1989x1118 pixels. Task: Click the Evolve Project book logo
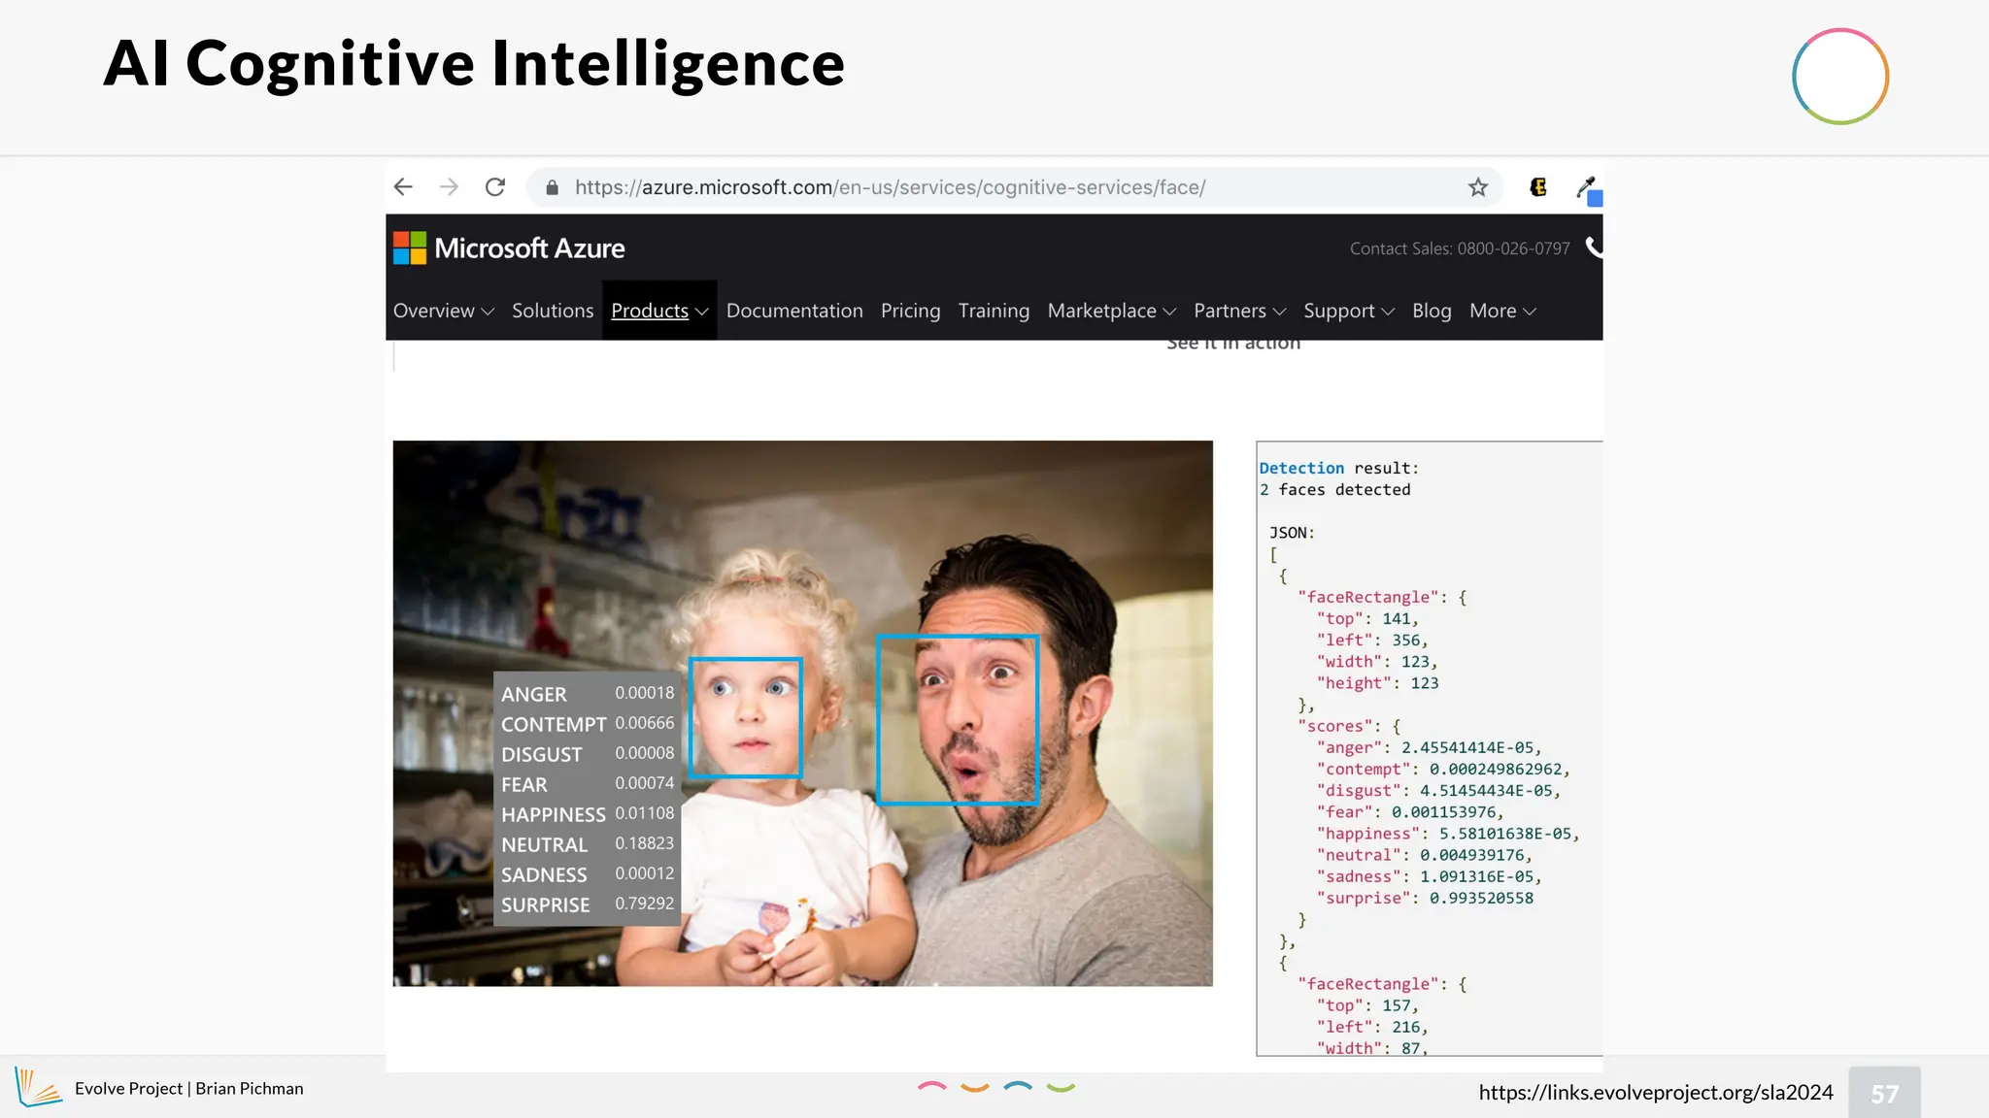point(39,1088)
